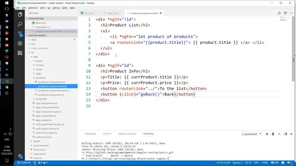The width and height of the screenshot is (296, 166).
Task: Open the Selection menu
Action: pyautogui.click(x=33, y=8)
